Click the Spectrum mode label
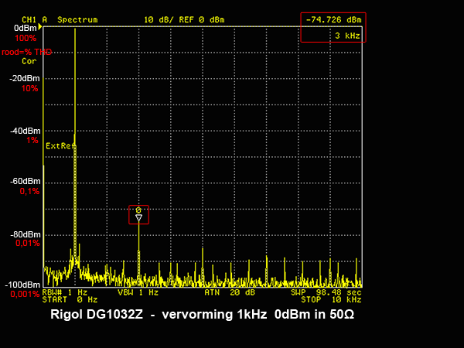Image resolution: width=464 pixels, height=348 pixels. (x=77, y=20)
